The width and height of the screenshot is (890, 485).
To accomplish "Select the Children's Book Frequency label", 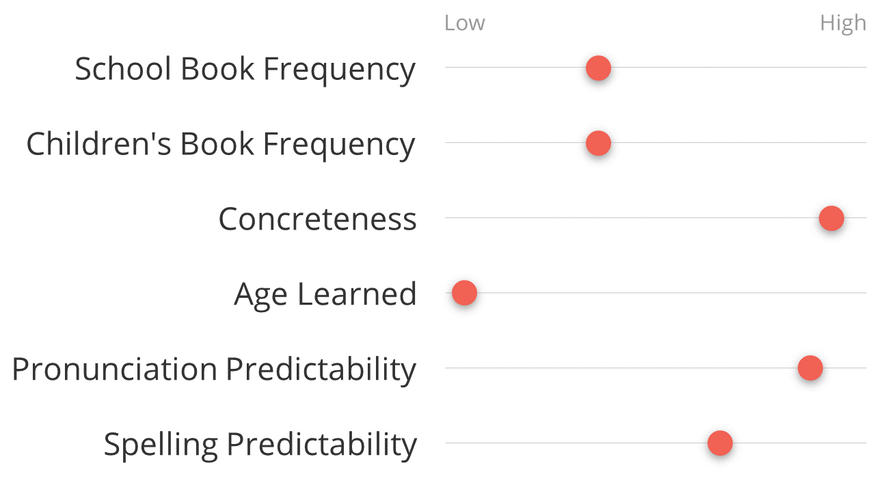I will pyautogui.click(x=220, y=144).
